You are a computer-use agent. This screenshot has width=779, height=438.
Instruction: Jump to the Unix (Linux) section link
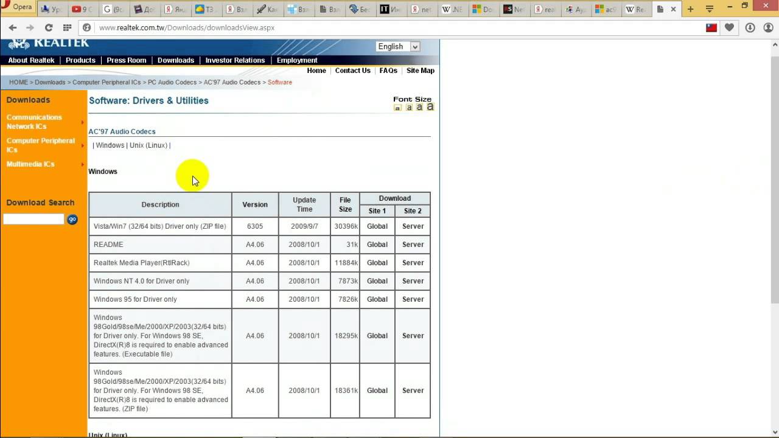point(148,145)
